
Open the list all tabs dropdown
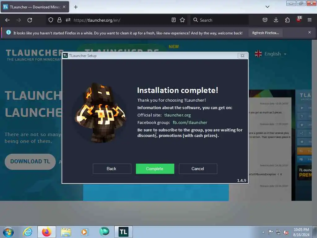[x=267, y=7]
